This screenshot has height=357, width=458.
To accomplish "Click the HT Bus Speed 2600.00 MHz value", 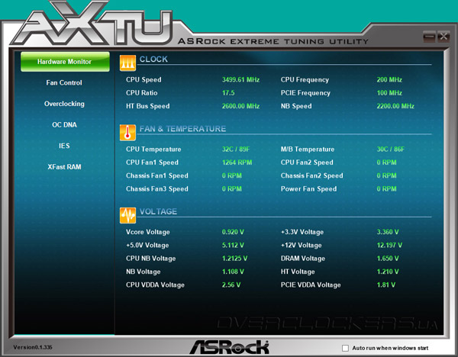I will (240, 106).
